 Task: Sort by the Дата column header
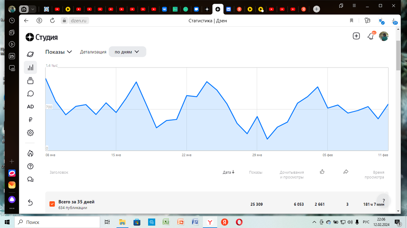pos(229,172)
